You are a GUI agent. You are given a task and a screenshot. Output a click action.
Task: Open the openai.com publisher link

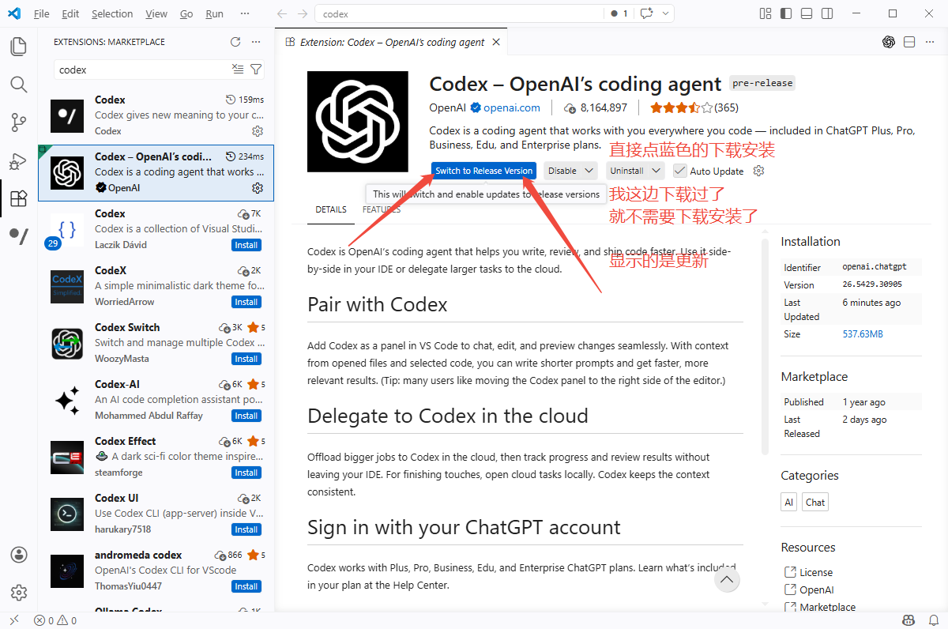point(512,108)
